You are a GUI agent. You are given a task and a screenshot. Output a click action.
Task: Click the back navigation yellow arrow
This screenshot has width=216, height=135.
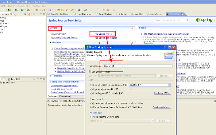pos(108,10)
